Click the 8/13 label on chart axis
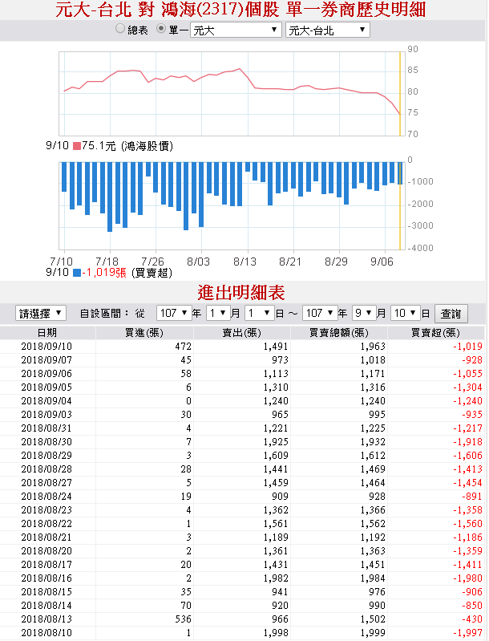This screenshot has height=641, width=489. (244, 262)
